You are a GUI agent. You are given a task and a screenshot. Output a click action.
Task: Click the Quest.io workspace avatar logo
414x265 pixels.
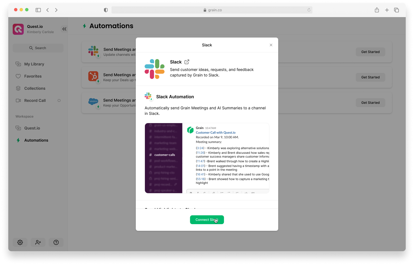click(18, 29)
